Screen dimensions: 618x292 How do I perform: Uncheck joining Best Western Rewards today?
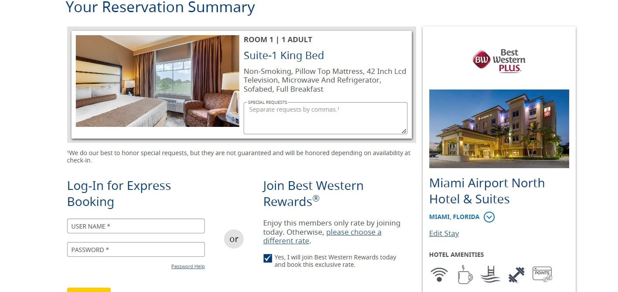267,257
